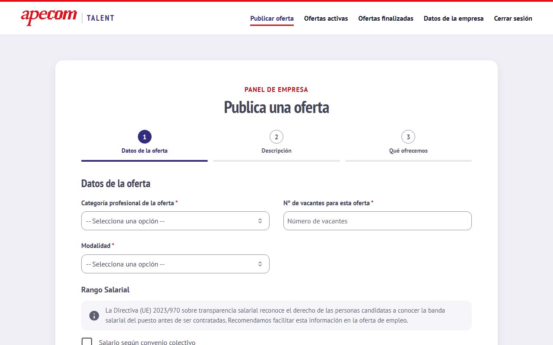Click the apecom Talent logo
This screenshot has height=345, width=553.
pos(68,18)
